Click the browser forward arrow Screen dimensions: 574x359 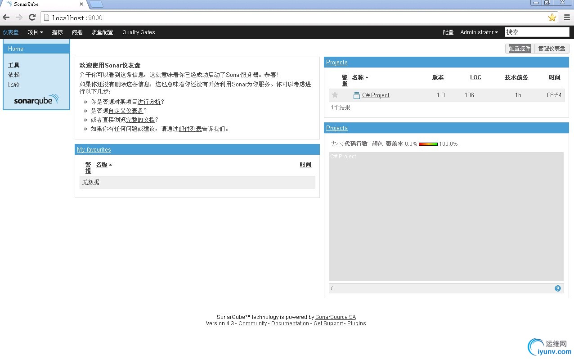(19, 18)
